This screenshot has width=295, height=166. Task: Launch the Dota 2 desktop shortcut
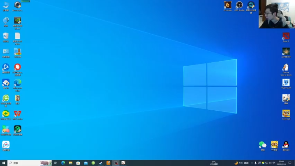click(x=286, y=37)
